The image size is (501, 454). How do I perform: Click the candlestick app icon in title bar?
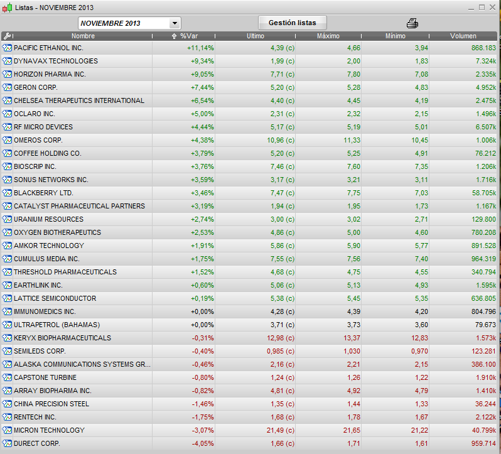(x=7, y=8)
